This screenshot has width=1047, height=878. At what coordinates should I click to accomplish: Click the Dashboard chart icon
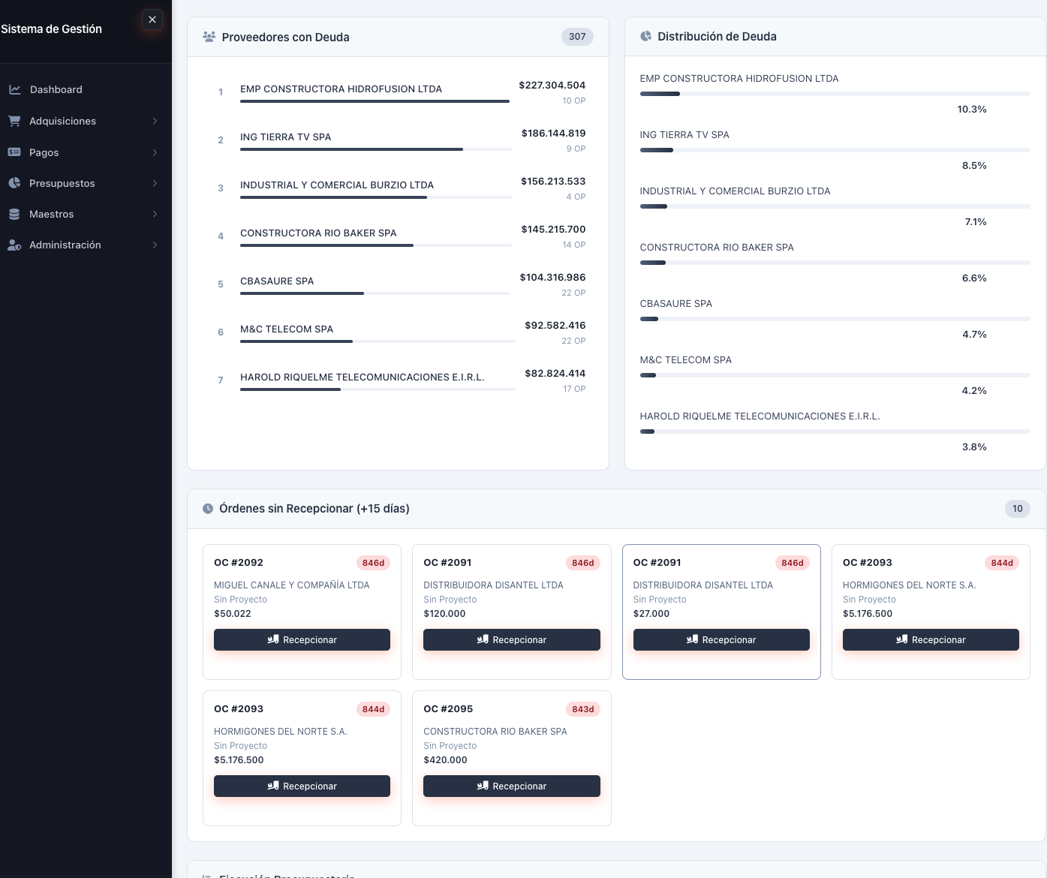(x=14, y=89)
